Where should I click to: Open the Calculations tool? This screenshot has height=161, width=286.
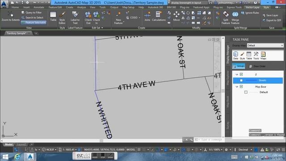159,17
